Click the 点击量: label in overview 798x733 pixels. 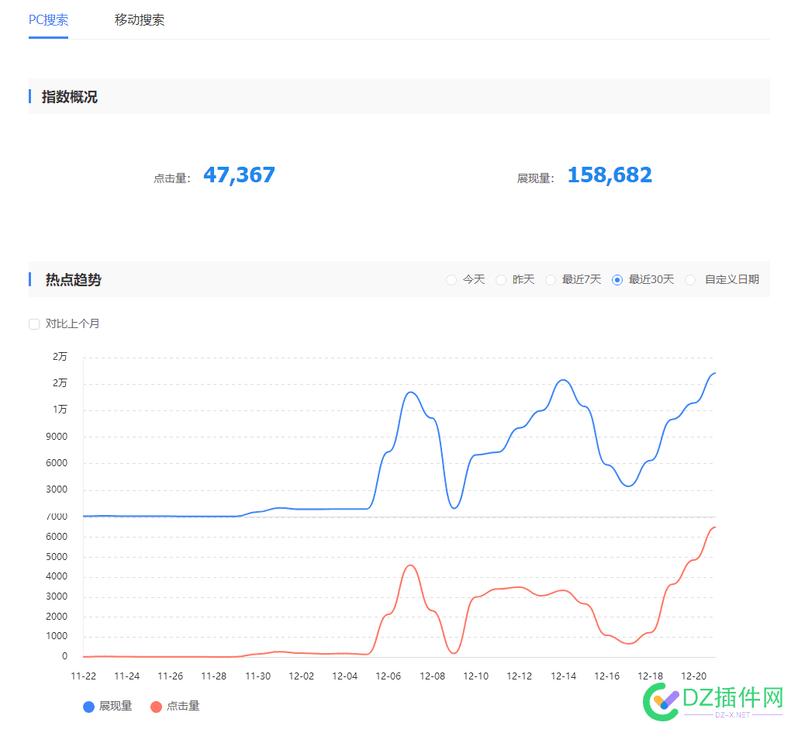(x=172, y=178)
